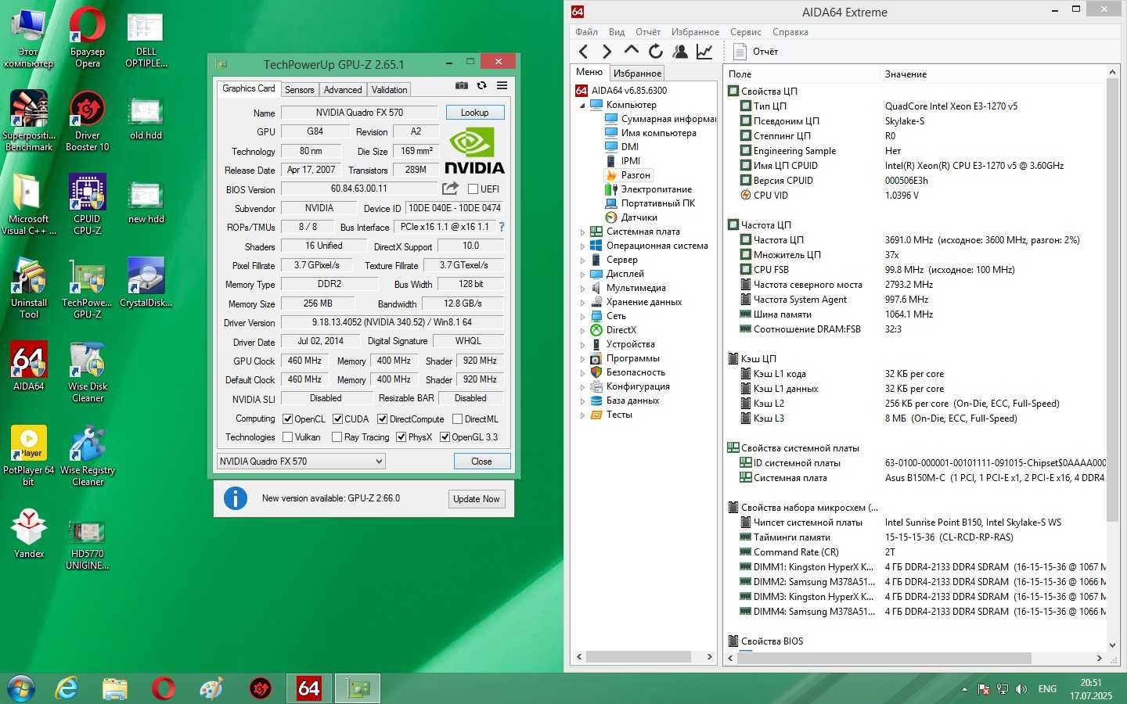
Task: Click the AIDA64 Back navigation arrow
Action: click(x=583, y=52)
